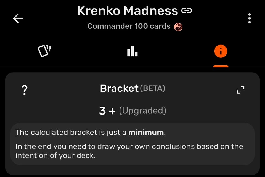
Task: Tap the Krenko Madness deck title
Action: point(128,11)
